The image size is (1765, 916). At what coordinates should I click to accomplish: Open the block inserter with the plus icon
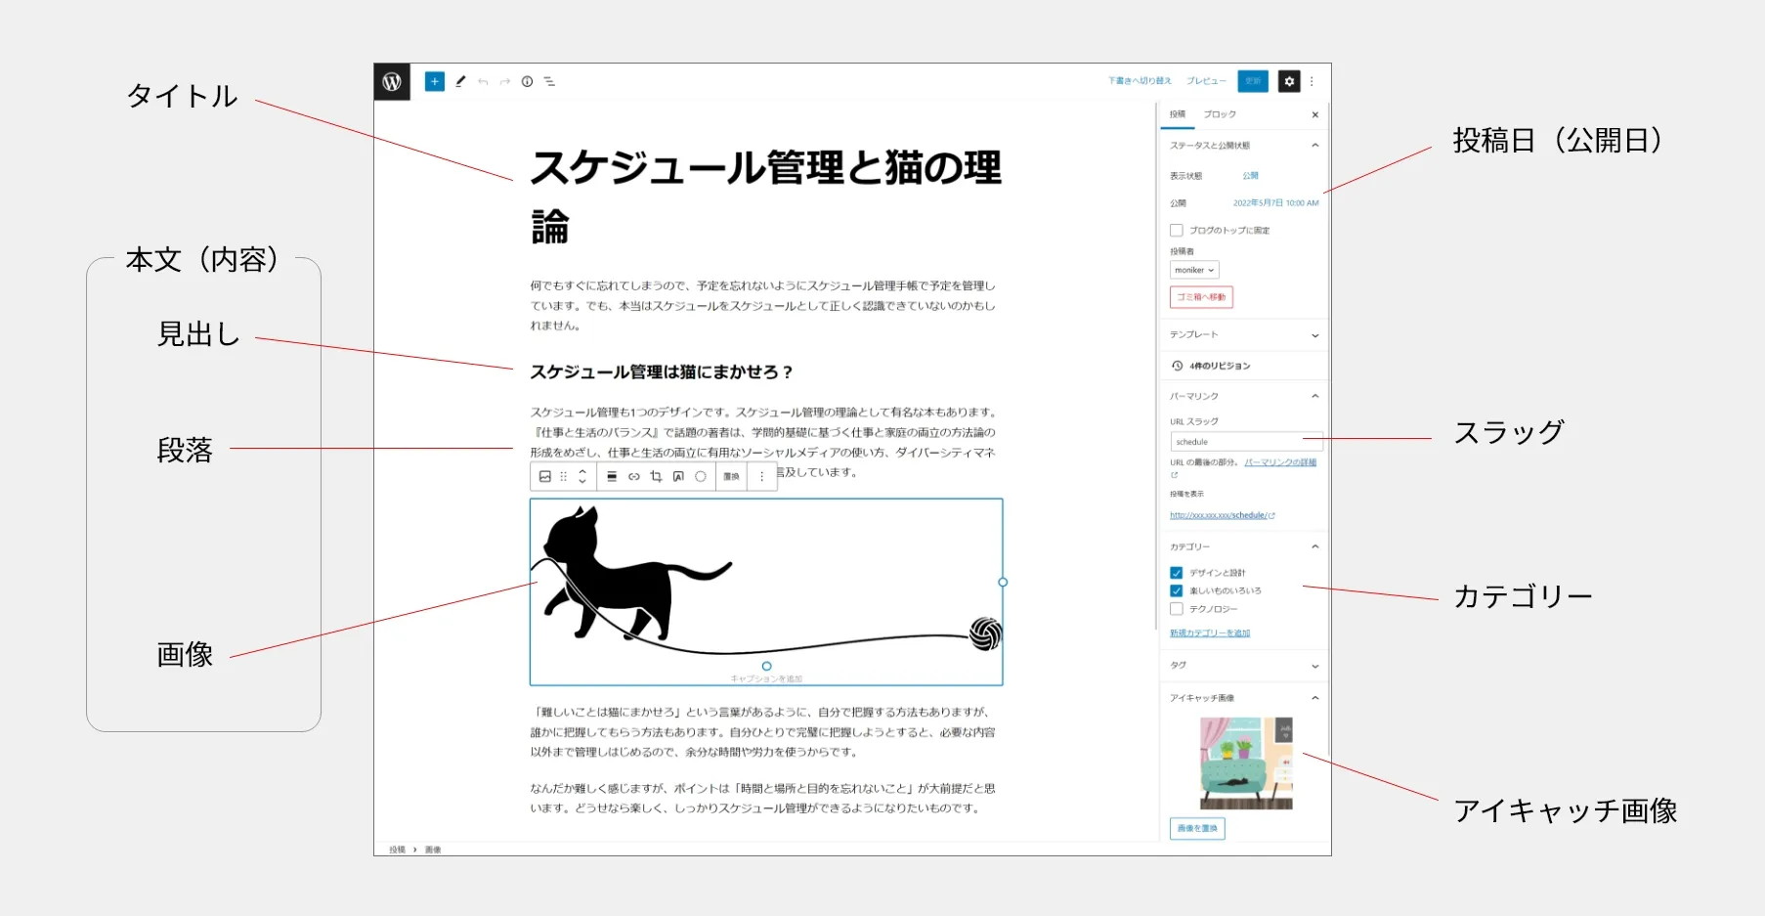click(x=434, y=81)
